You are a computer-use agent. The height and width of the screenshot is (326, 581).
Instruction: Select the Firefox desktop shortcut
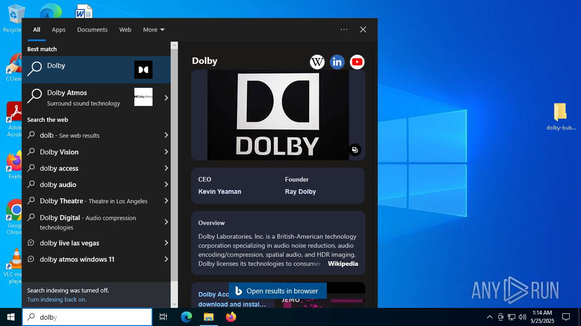coord(15,165)
